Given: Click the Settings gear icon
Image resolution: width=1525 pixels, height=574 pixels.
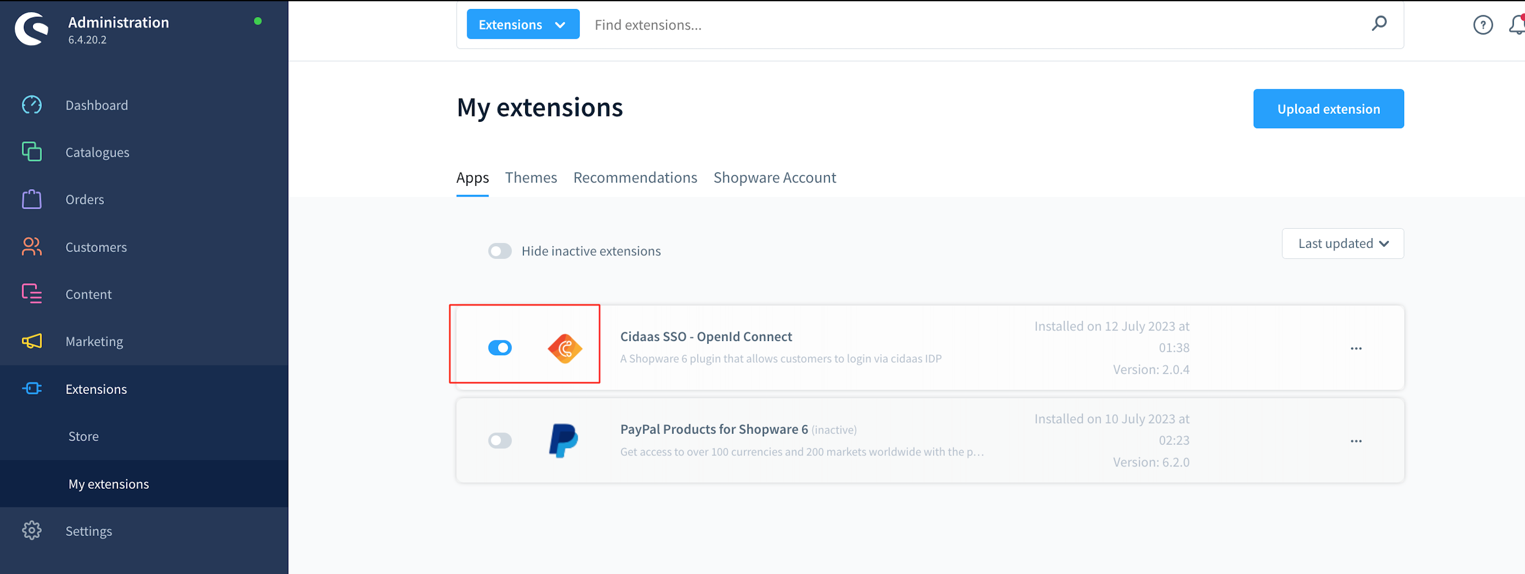Looking at the screenshot, I should coord(31,531).
